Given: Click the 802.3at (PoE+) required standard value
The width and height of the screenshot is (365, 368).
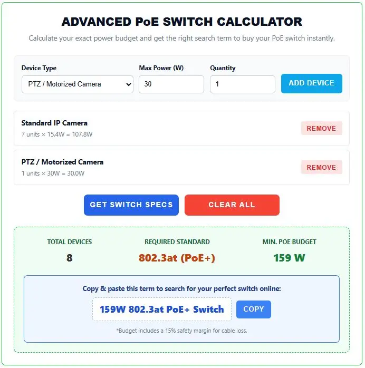Looking at the screenshot, I should pos(177,258).
